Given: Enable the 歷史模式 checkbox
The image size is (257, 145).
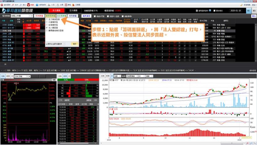Looking at the screenshot, I should coord(214,11).
